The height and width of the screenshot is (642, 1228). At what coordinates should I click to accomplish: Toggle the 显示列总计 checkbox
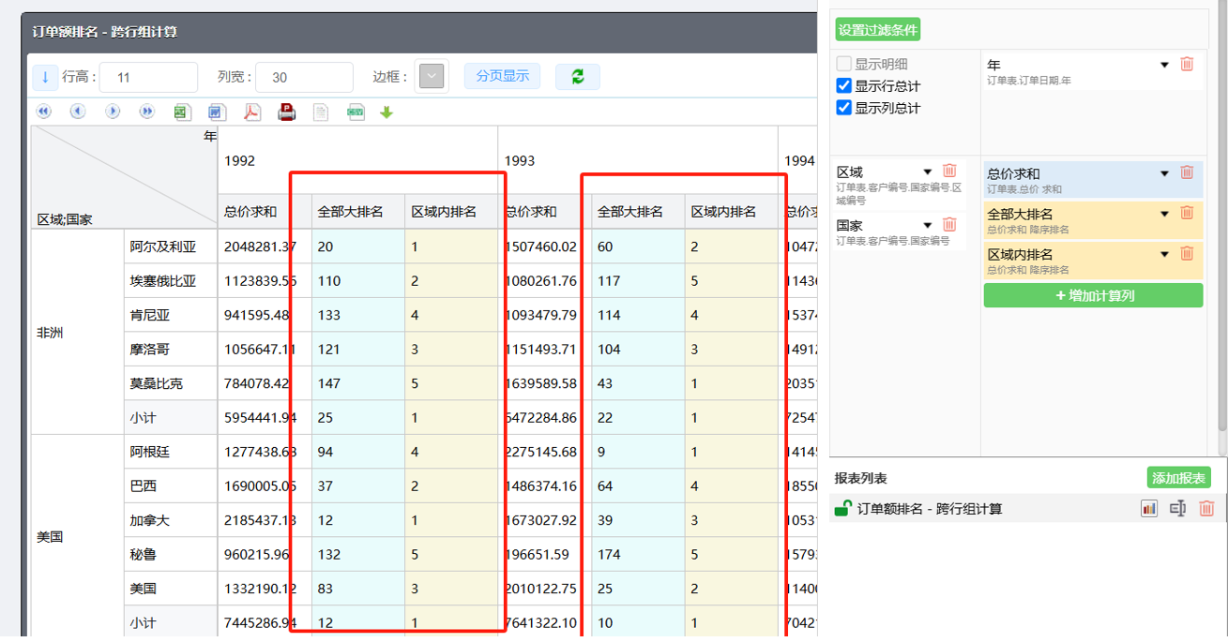coord(843,108)
